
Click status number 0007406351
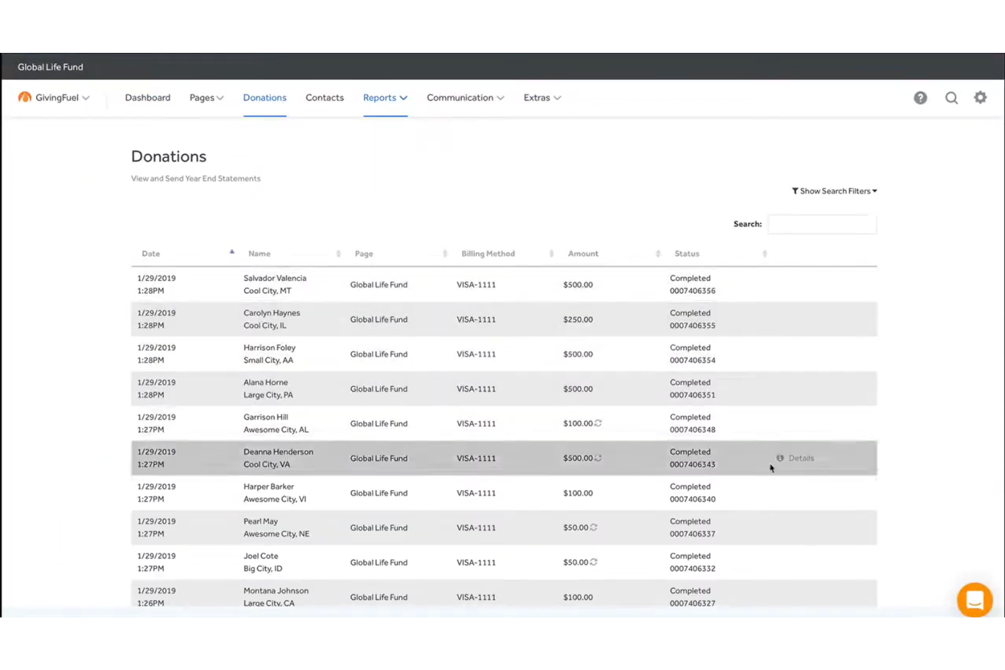pos(693,395)
